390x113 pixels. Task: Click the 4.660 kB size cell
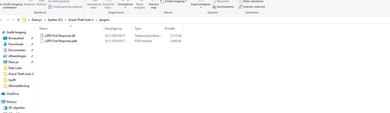coord(176,41)
